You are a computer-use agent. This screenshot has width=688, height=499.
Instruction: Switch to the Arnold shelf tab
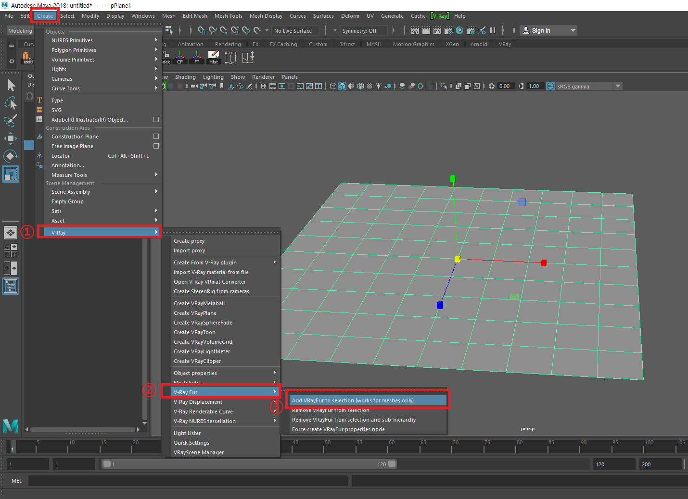(479, 44)
